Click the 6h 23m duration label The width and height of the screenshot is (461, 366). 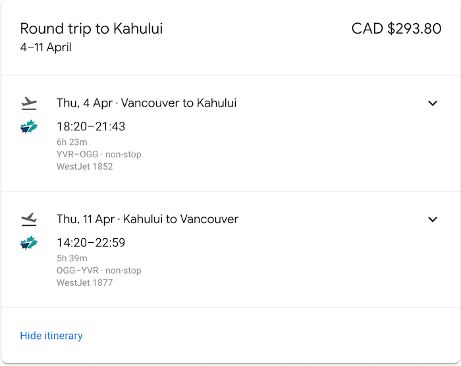coord(72,142)
